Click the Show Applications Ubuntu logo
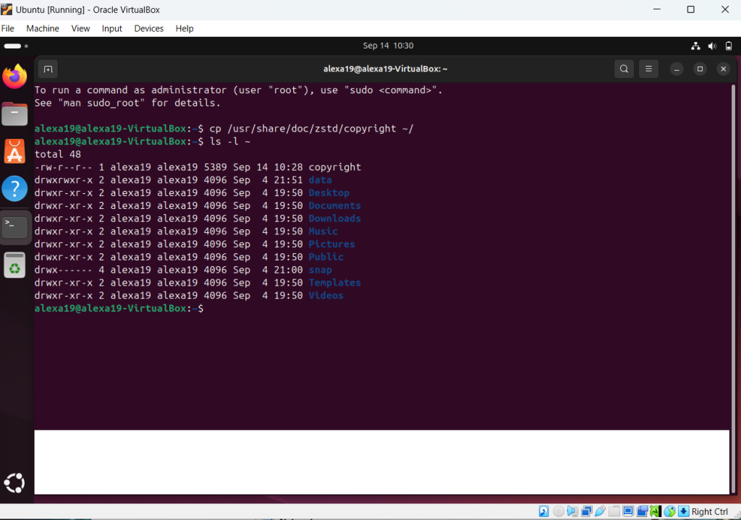 [14, 483]
